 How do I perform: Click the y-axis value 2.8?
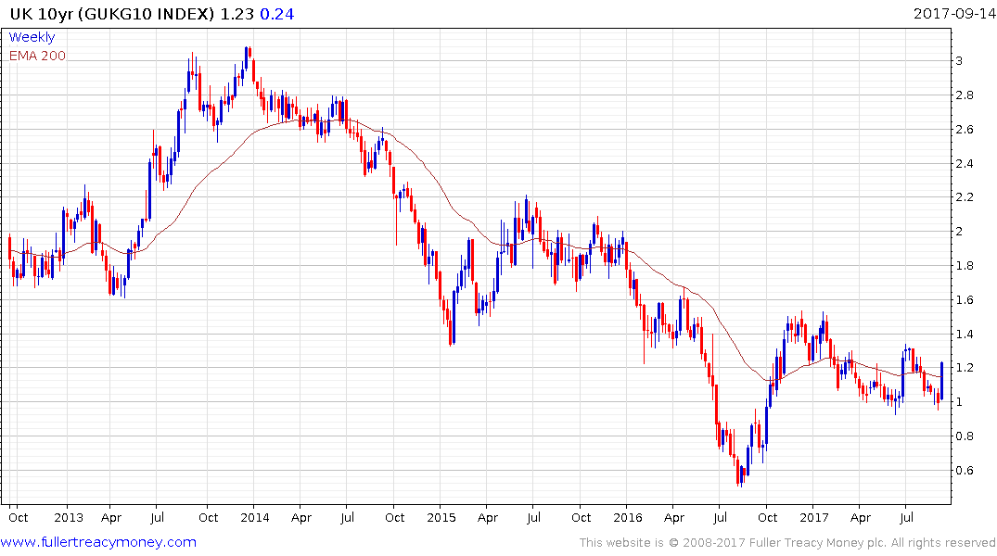coord(965,95)
